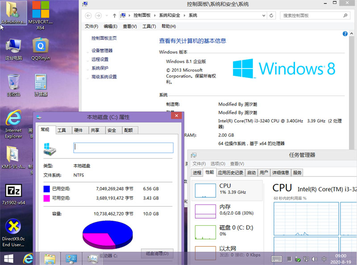357x265 pixels.
Task: Click the magnifier icon in control panel search
Action: (x=345, y=16)
